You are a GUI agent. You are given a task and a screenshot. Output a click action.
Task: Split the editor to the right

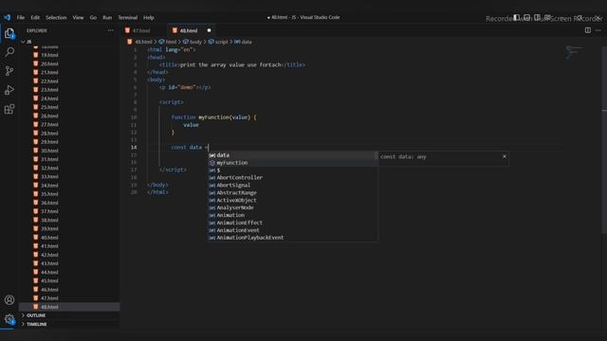click(588, 30)
